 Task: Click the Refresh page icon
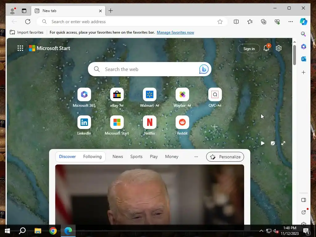click(28, 22)
